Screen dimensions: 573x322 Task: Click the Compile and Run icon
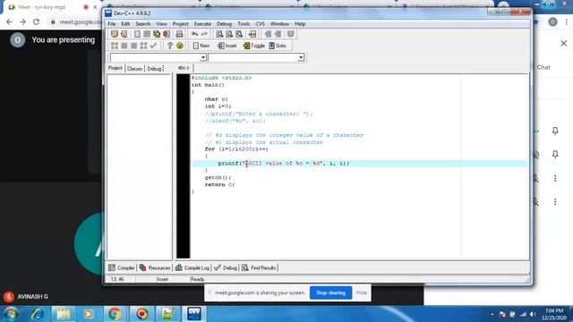tap(133, 46)
